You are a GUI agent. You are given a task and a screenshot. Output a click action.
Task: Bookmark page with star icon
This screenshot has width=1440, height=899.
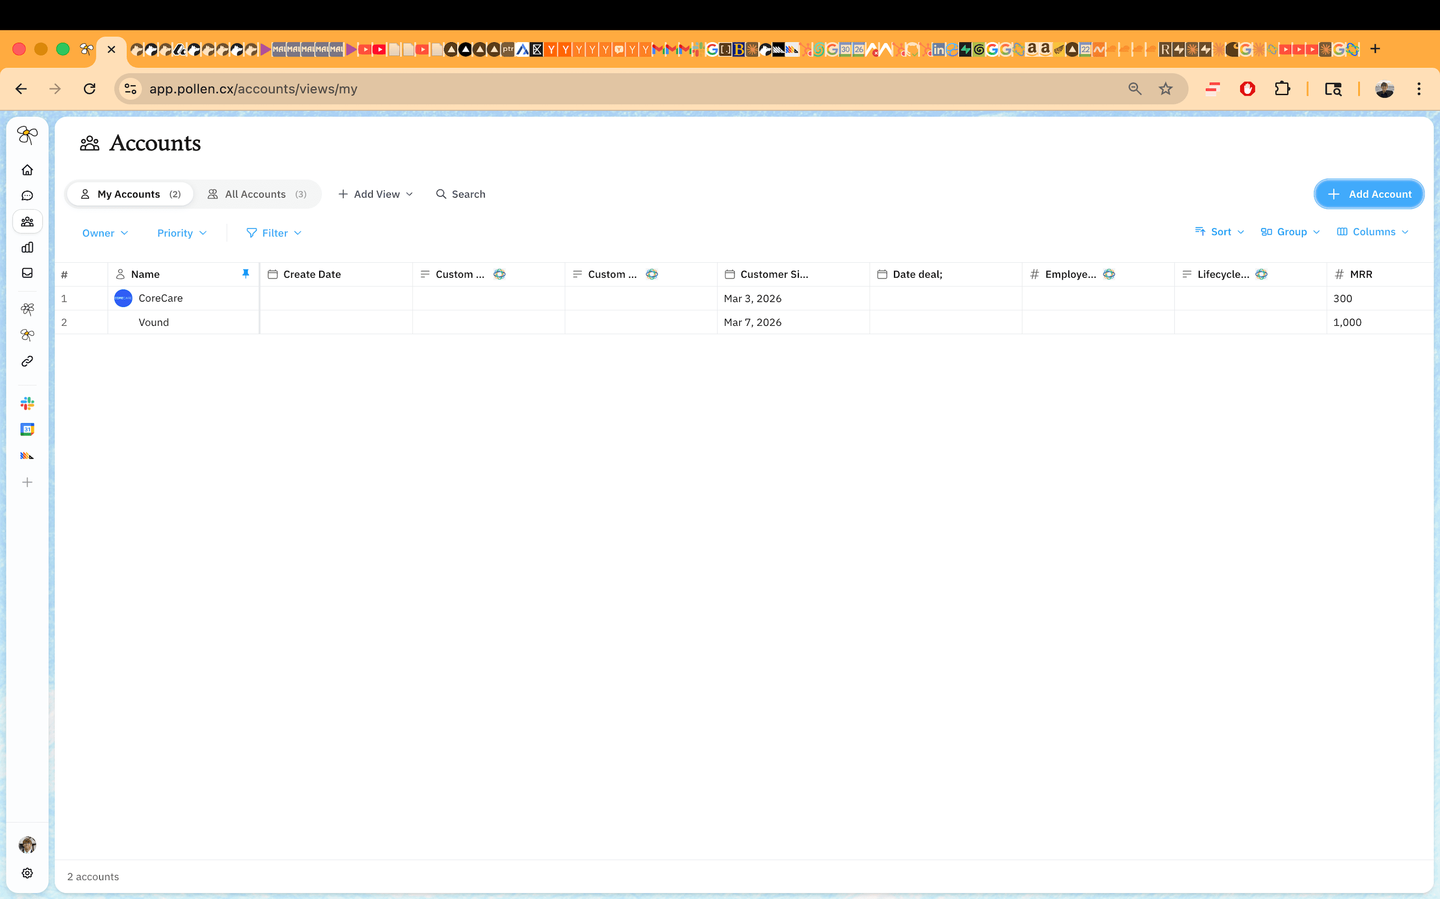pos(1165,89)
